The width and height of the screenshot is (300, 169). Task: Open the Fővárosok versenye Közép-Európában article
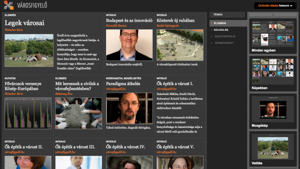[23, 86]
